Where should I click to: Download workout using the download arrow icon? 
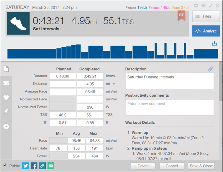click(215, 44)
